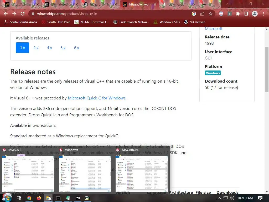Screen dimensions: 269x202
Task: Open the VX Heaven bookmark
Action: point(195,22)
